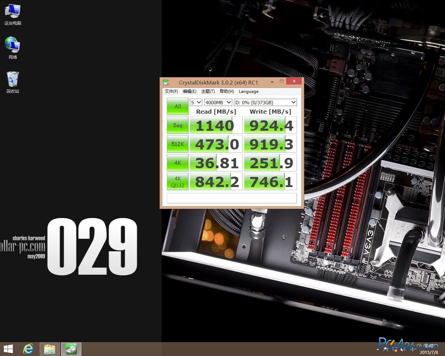Click the Seq read value 1140
Viewport: 445px width, 356px height.
click(x=216, y=125)
